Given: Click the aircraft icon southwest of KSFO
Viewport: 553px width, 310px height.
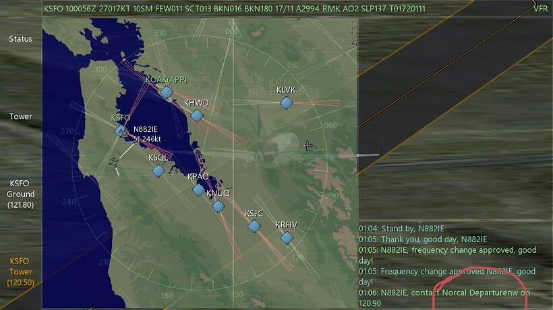Looking at the screenshot, I should coord(114,162).
